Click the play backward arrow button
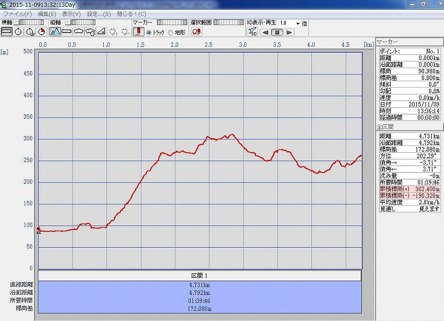Image resolution: width=444 pixels, height=321 pixels. pyautogui.click(x=265, y=32)
